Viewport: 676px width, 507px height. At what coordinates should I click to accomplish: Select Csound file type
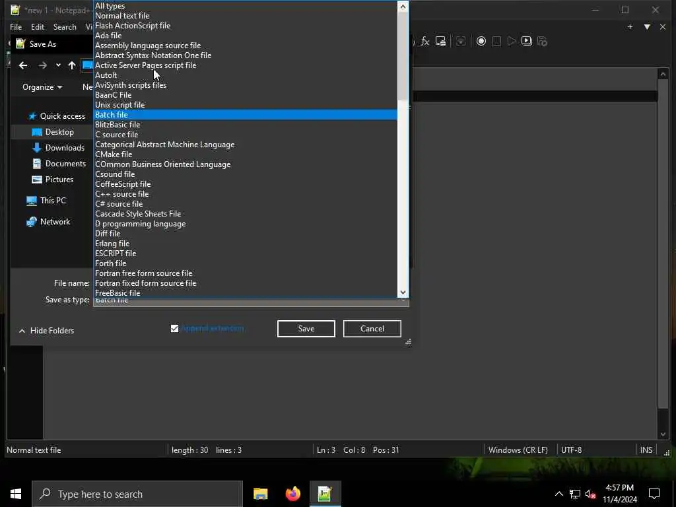(x=246, y=174)
